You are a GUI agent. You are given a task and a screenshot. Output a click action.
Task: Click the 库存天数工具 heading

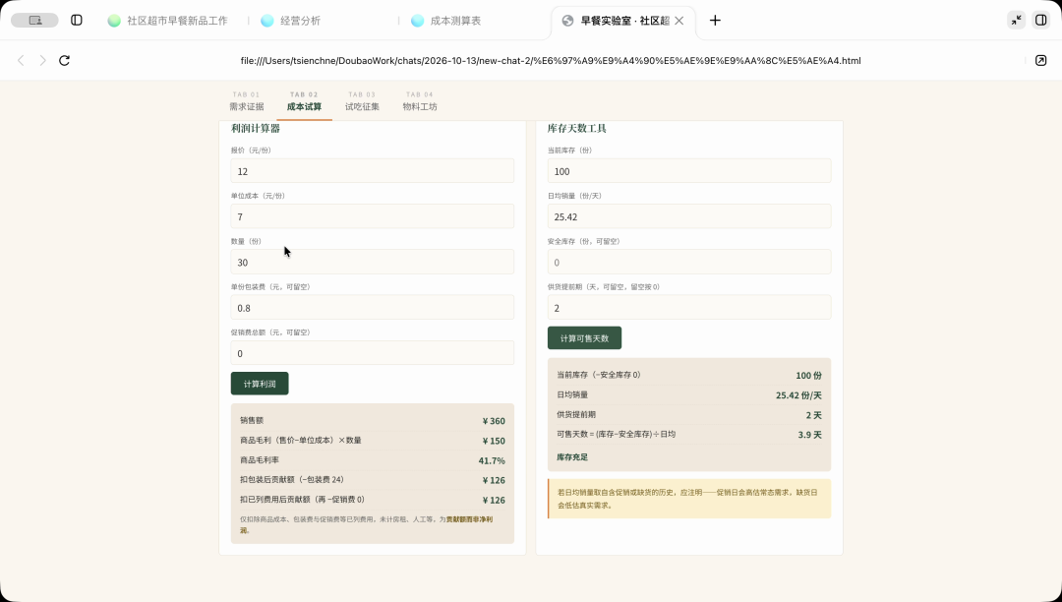577,128
